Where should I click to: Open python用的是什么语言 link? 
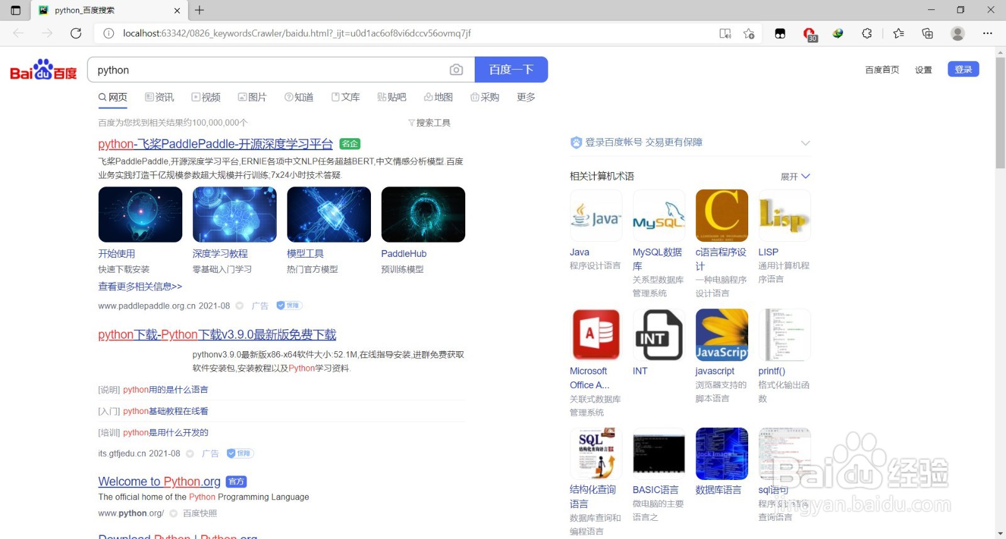pos(165,389)
